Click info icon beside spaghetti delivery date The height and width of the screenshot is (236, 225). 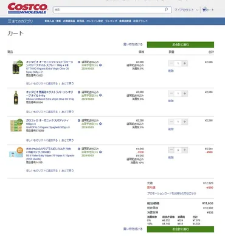tap(100, 123)
